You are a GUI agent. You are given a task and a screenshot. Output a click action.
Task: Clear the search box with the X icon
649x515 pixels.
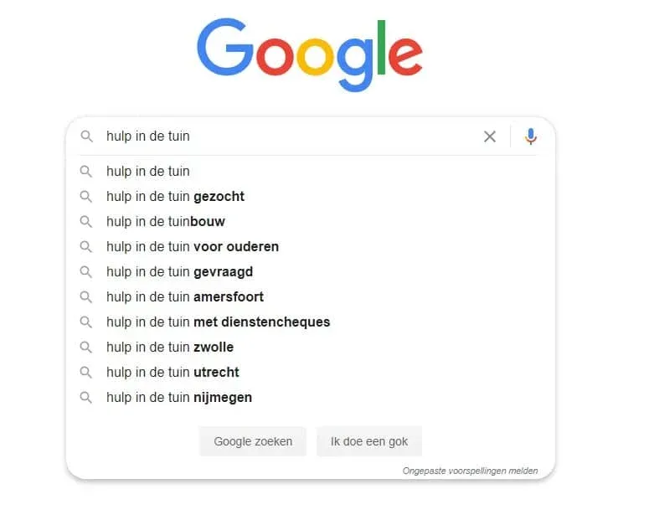[490, 136]
